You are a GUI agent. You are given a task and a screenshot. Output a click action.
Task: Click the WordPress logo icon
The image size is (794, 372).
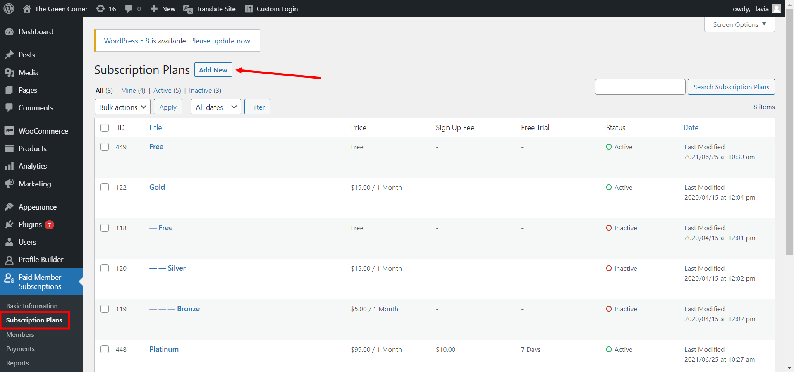tap(9, 9)
